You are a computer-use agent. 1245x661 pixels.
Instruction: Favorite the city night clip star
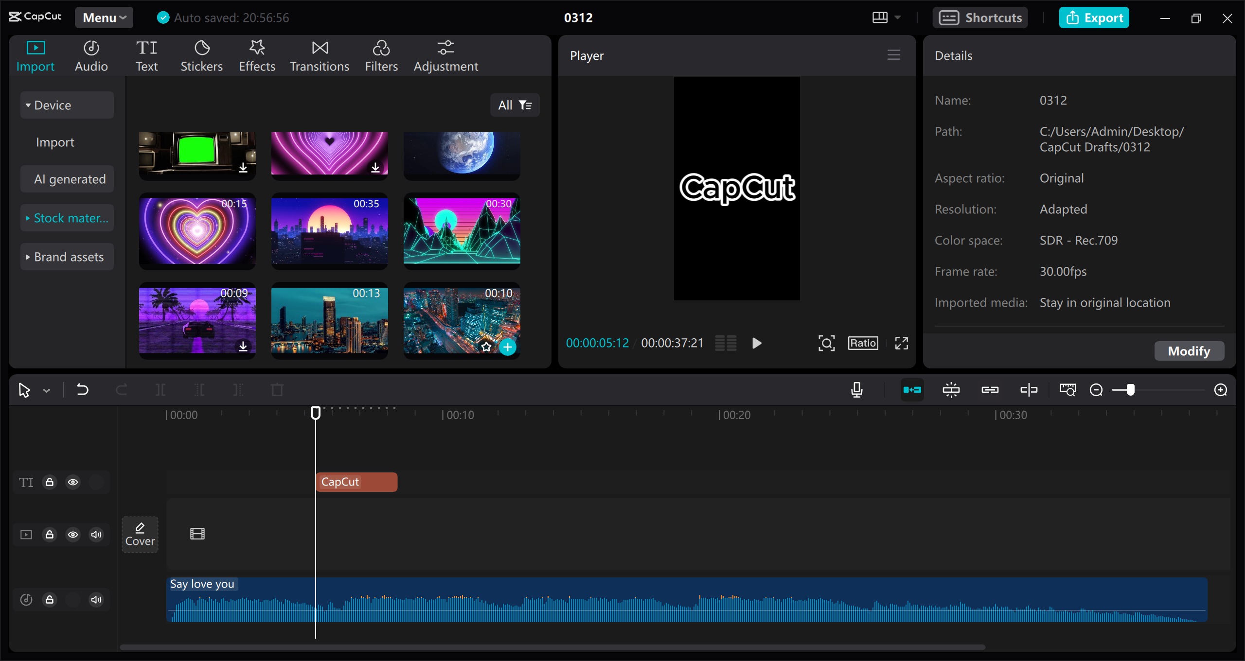tap(486, 347)
